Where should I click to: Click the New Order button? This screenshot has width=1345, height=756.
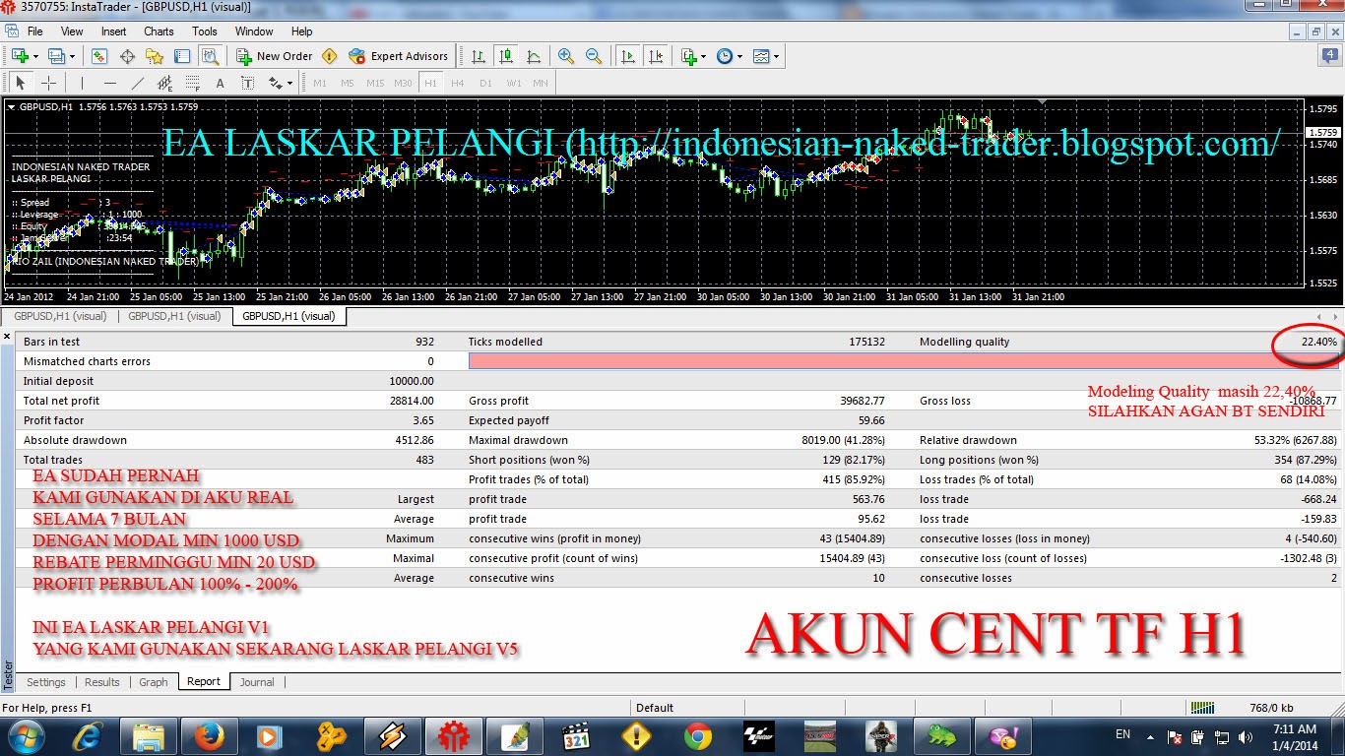[273, 56]
